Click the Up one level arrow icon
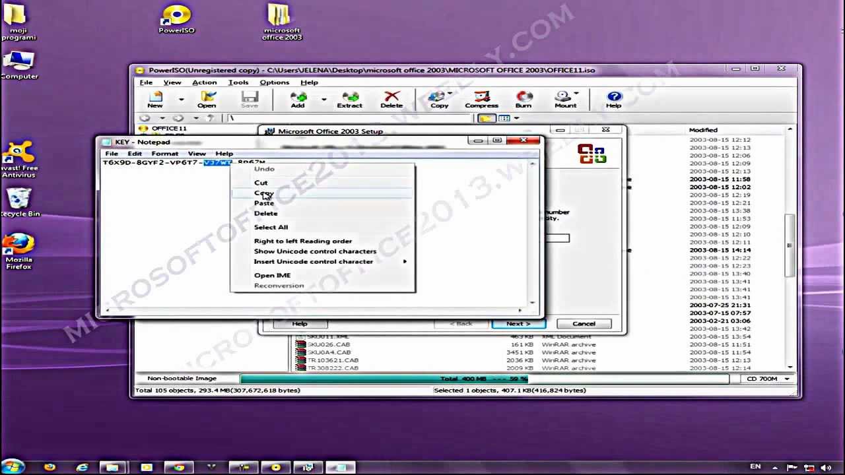This screenshot has height=475, width=845. tap(211, 118)
